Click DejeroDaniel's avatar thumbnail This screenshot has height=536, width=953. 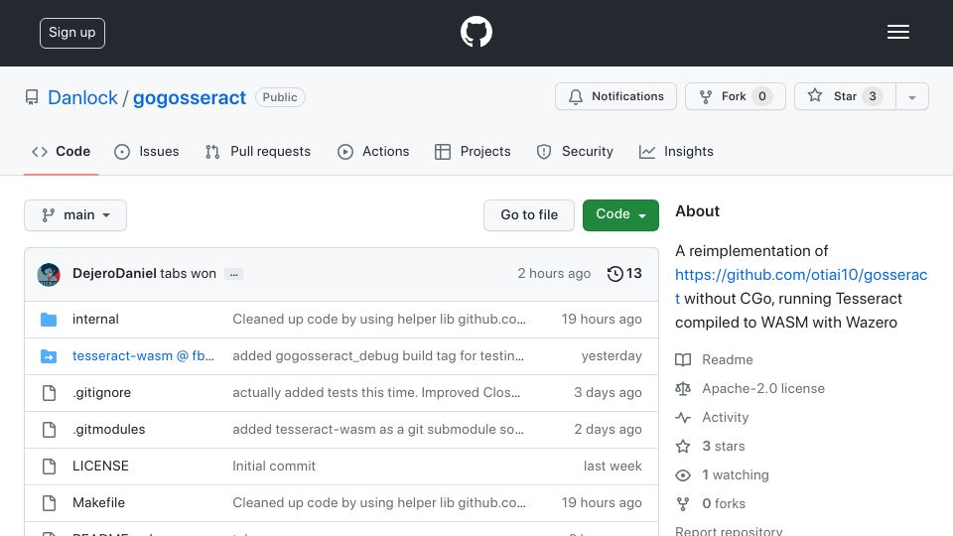pyautogui.click(x=49, y=275)
